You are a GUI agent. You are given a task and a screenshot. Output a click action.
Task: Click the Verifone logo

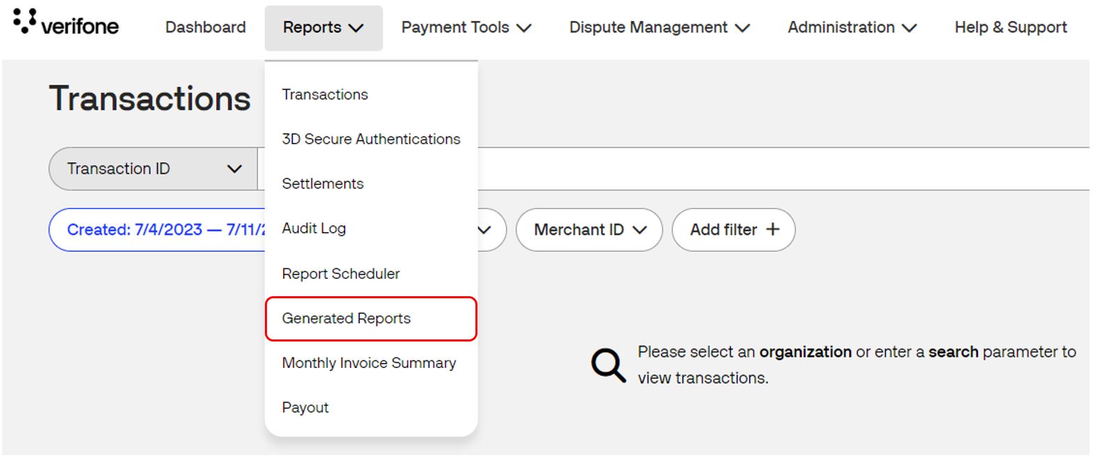[x=66, y=25]
